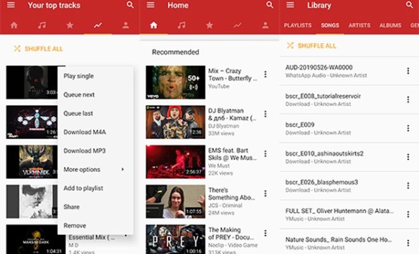Tap search icon on Library screen
This screenshot has width=419, height=254.
tap(409, 4)
